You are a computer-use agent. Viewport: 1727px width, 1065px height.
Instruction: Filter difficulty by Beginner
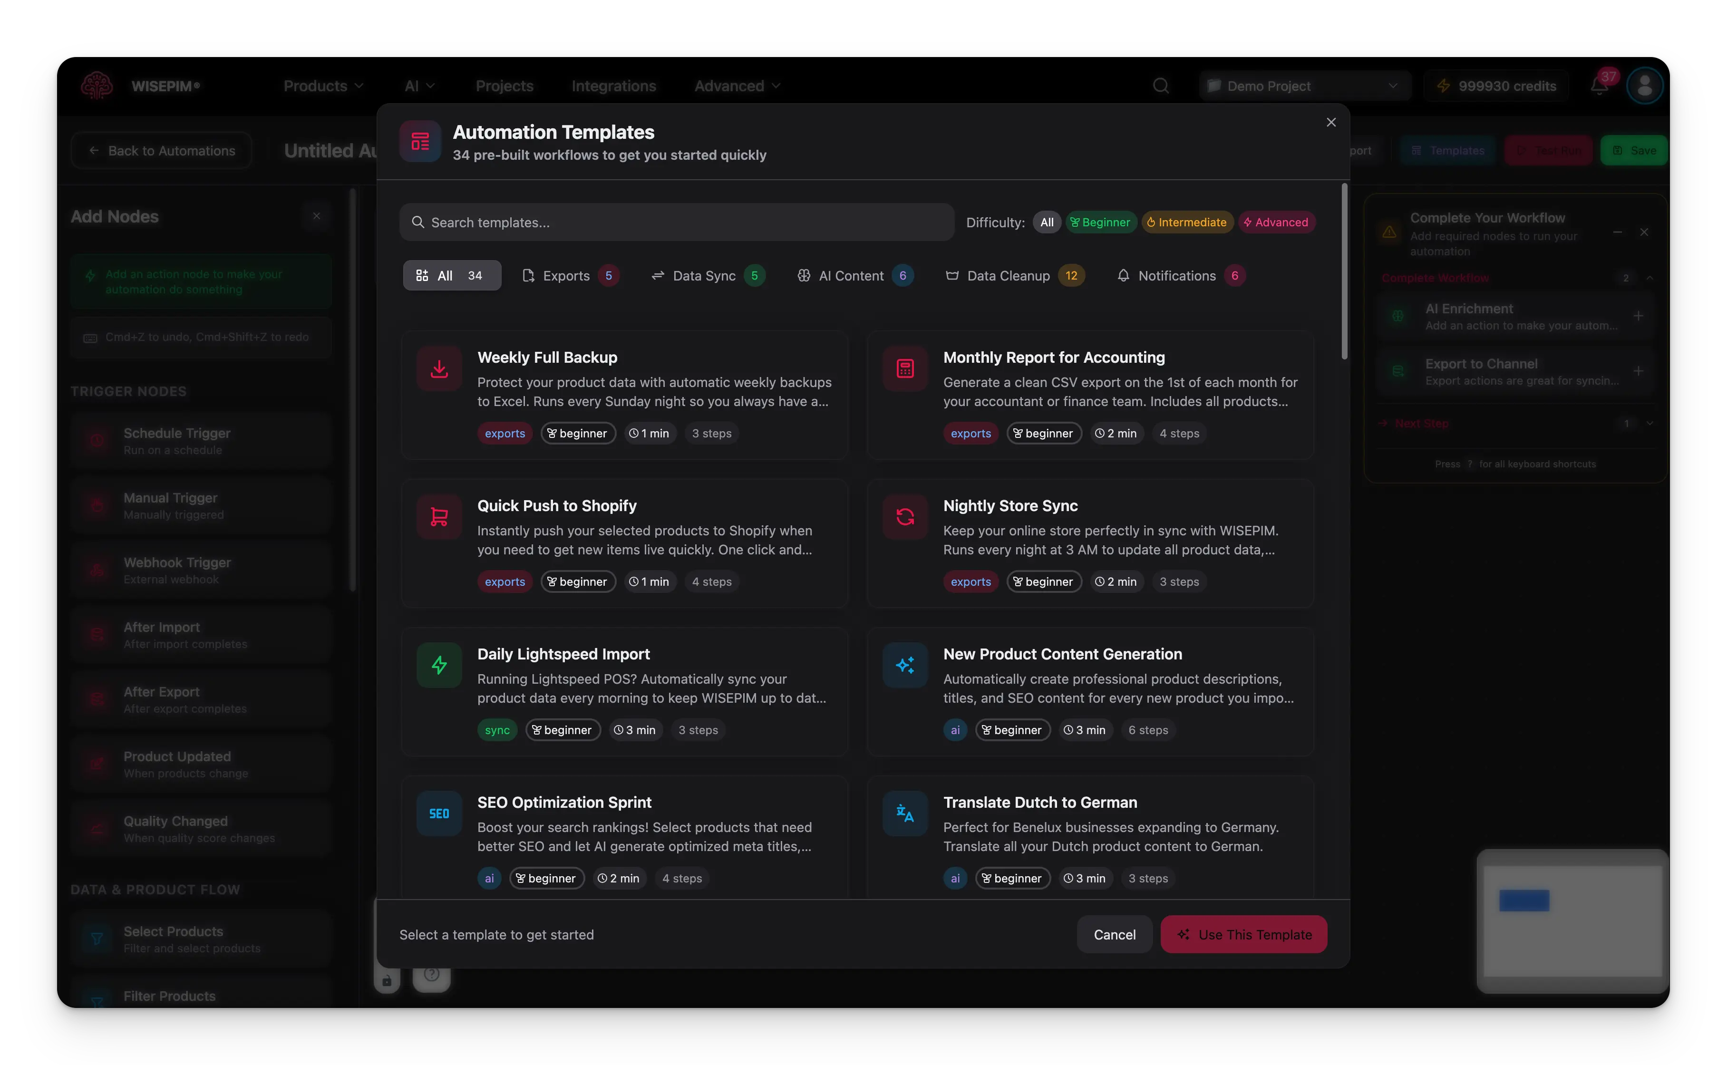click(x=1100, y=223)
